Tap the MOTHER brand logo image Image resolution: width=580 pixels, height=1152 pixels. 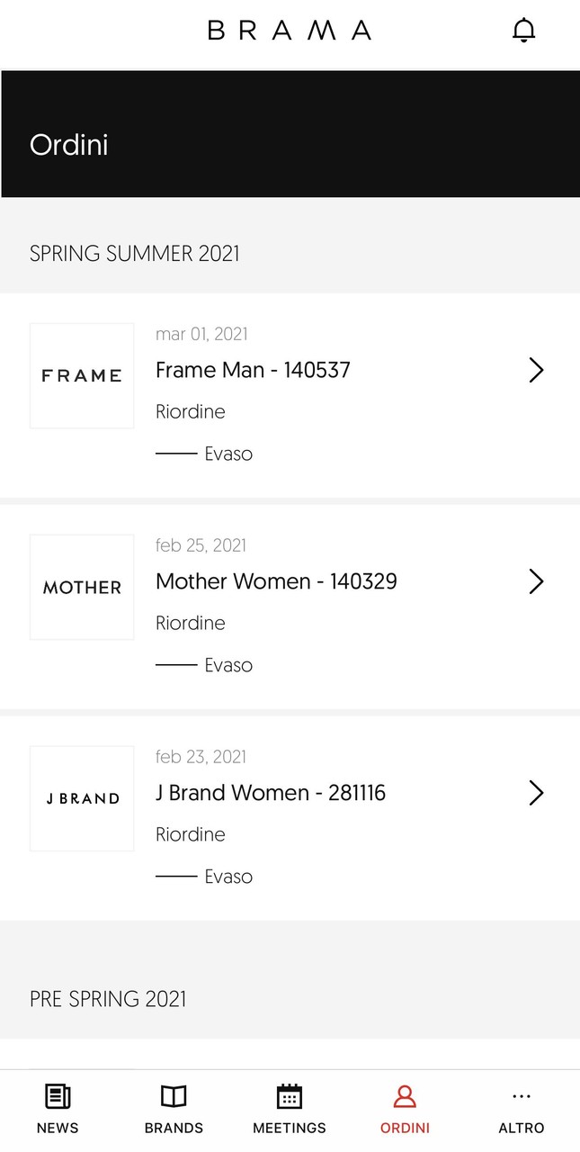pos(82,587)
